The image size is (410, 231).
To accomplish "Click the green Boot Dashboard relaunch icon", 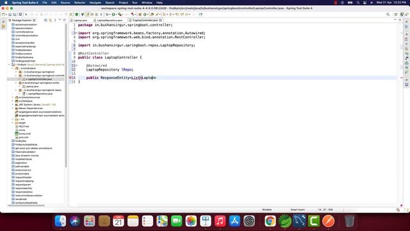I will click(77, 14).
